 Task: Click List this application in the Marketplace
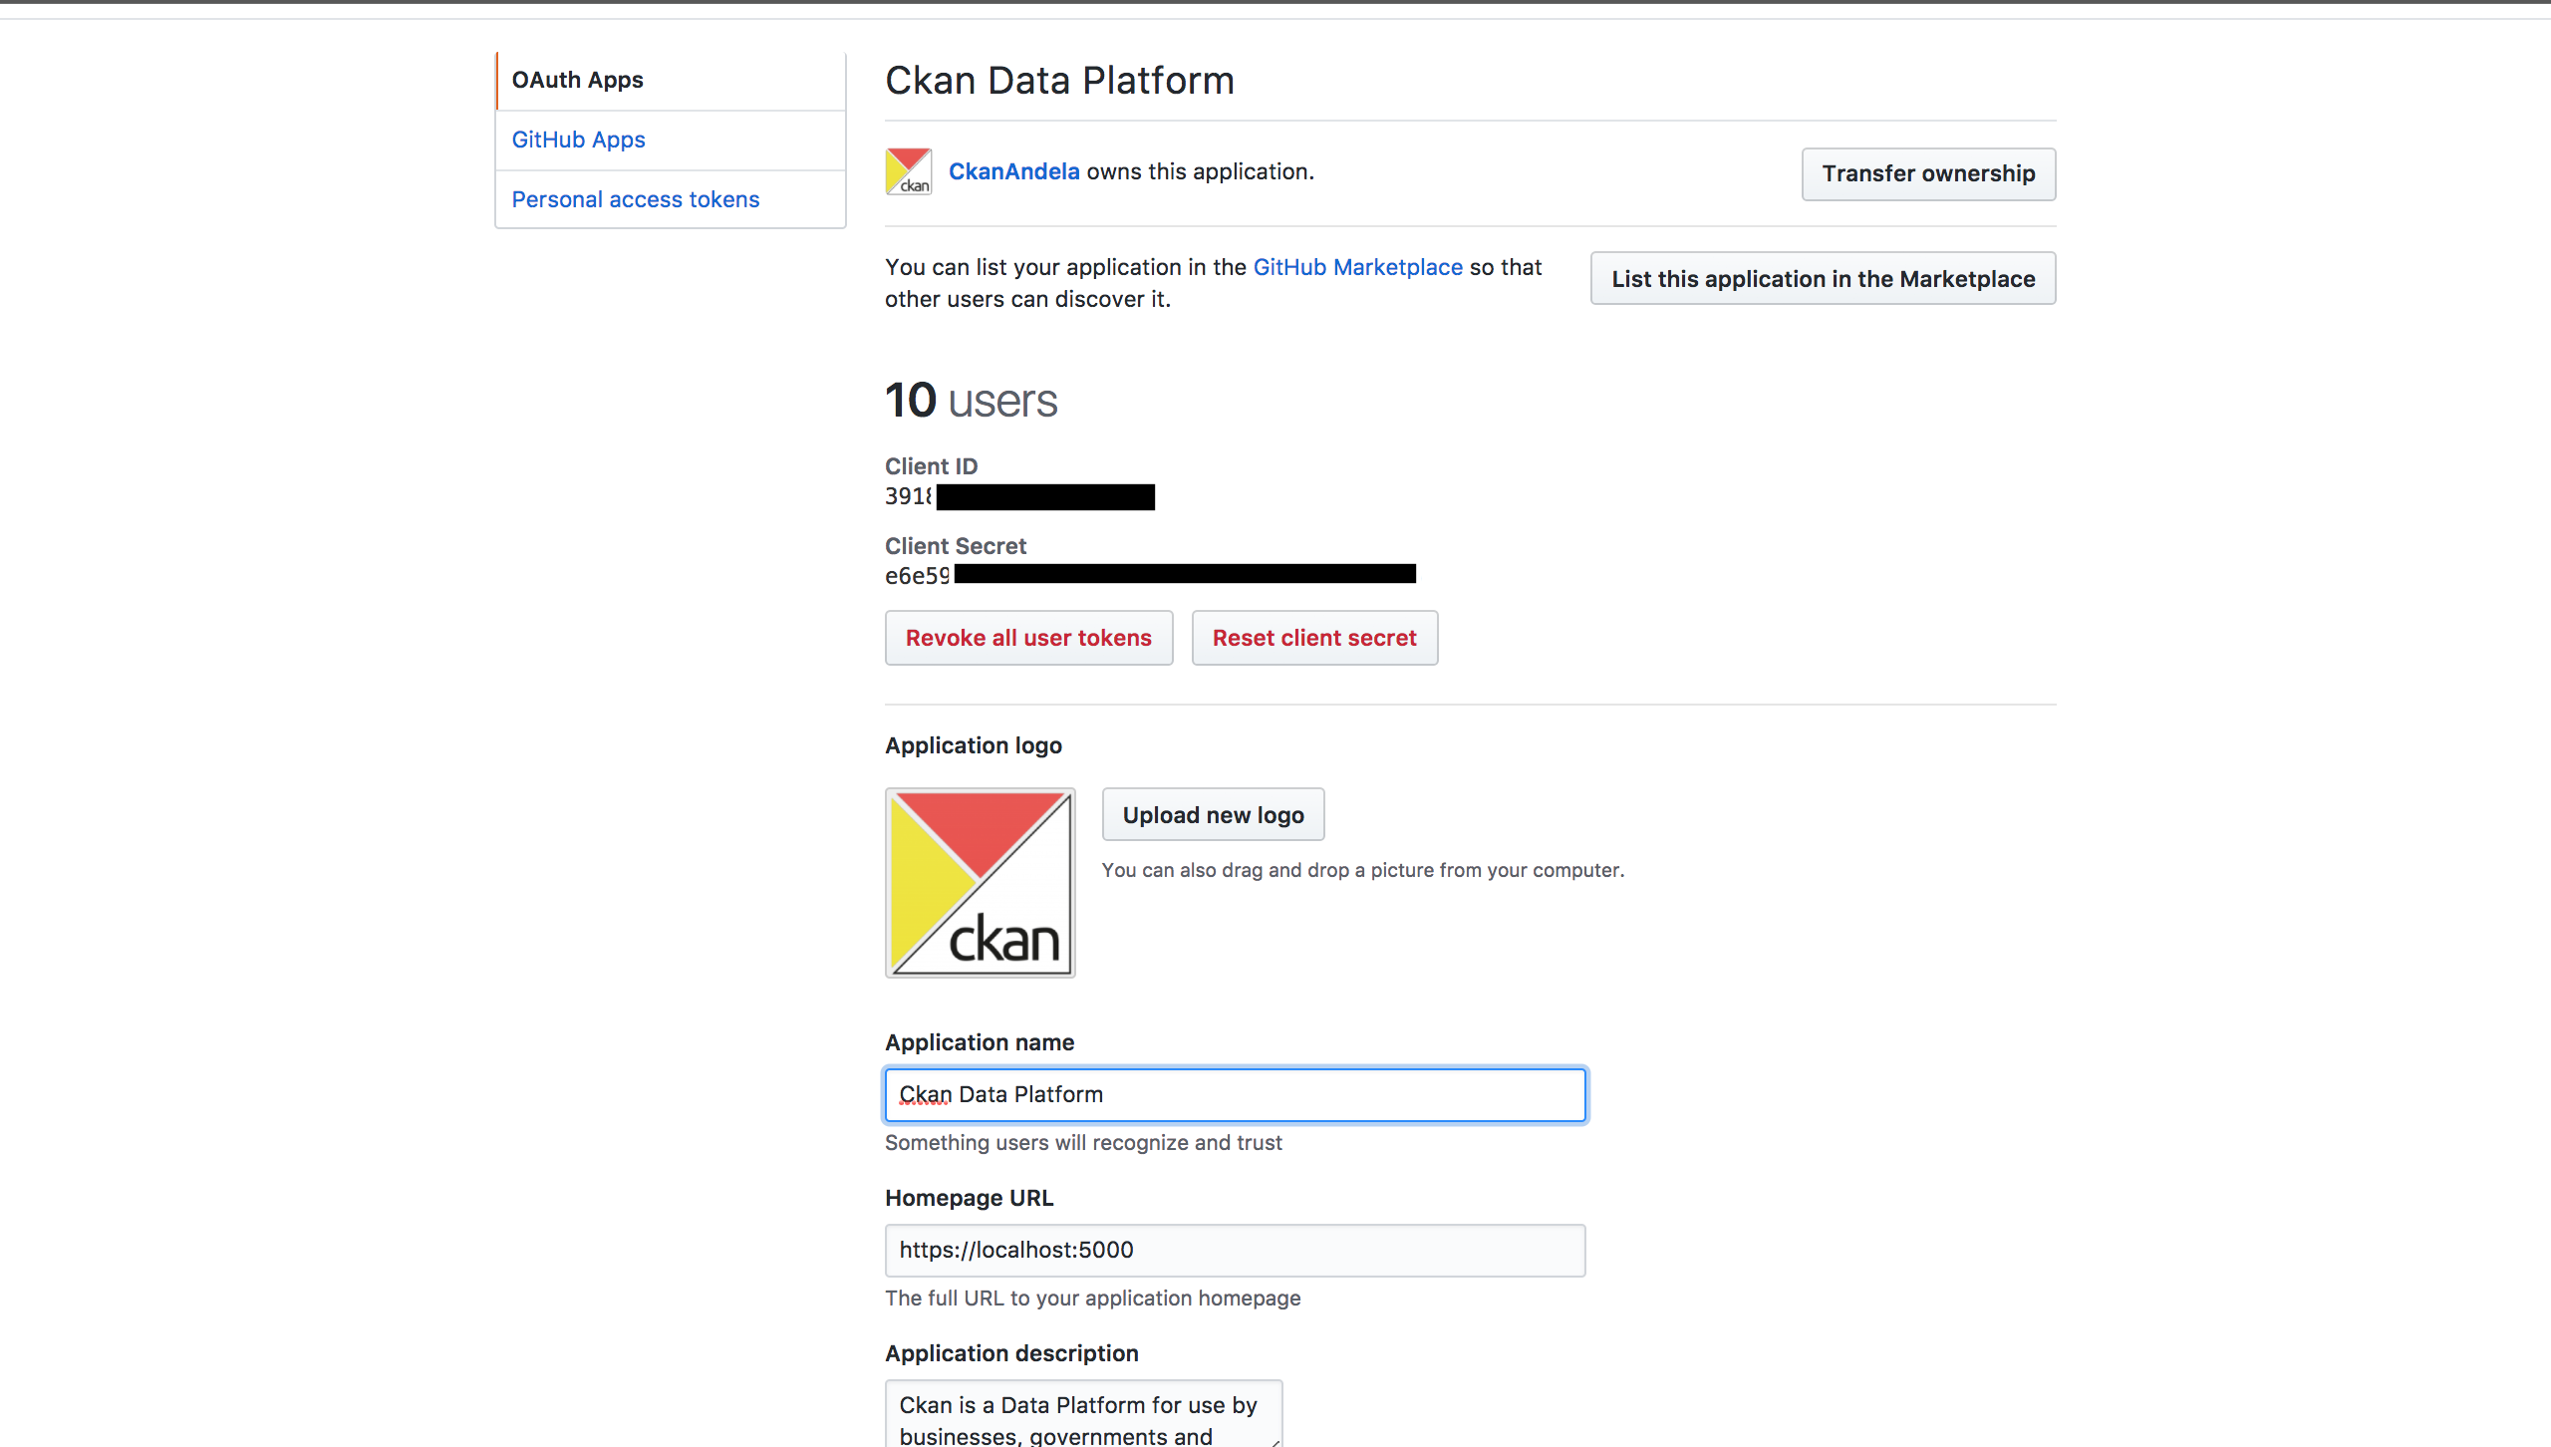click(x=1822, y=279)
